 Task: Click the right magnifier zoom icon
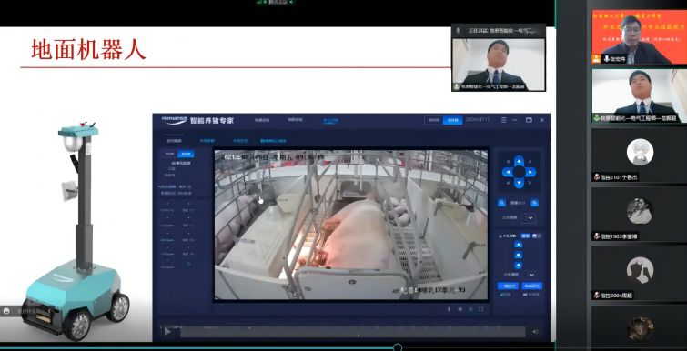(x=534, y=203)
